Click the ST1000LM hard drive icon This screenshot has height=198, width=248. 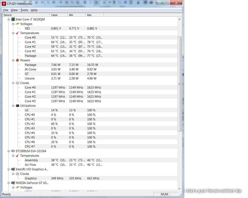tap(13, 151)
